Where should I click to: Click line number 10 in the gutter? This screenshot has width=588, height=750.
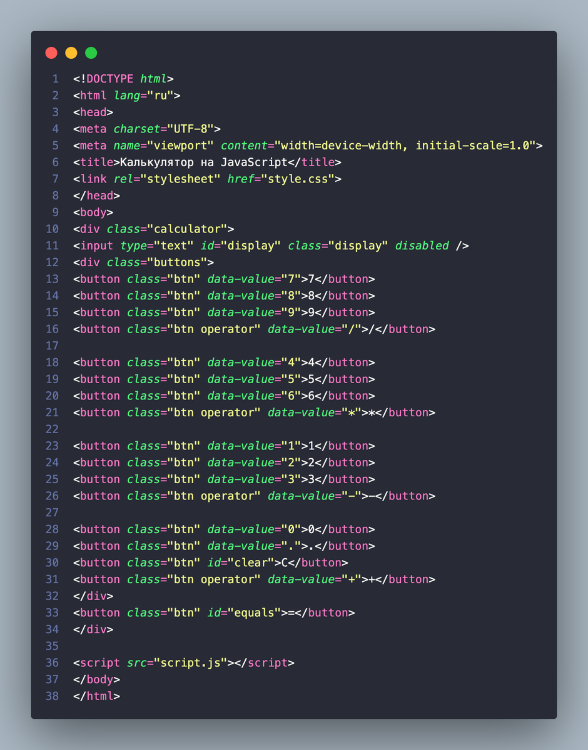pyautogui.click(x=52, y=229)
